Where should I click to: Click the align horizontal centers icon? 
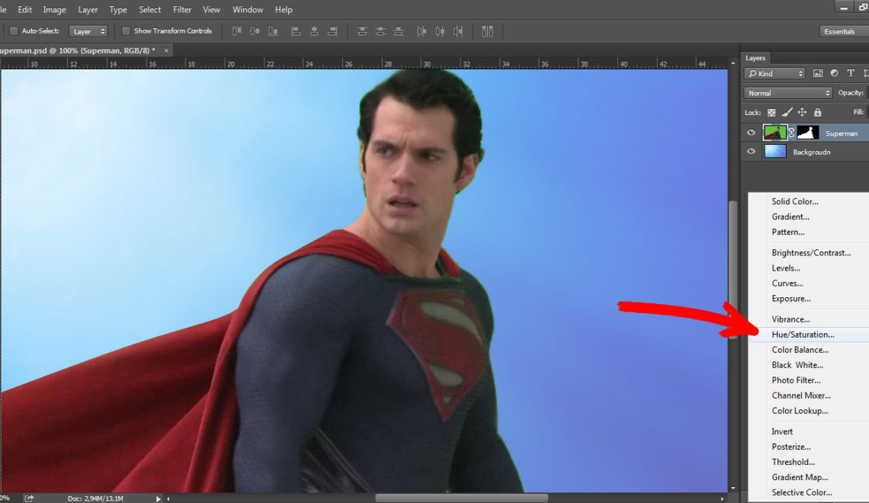tap(314, 31)
